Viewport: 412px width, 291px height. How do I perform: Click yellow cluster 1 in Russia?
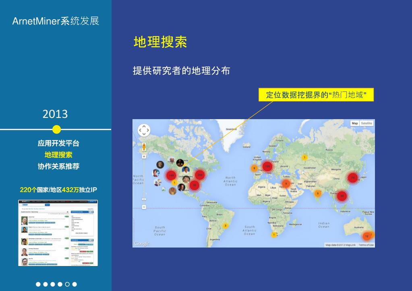pos(304,157)
